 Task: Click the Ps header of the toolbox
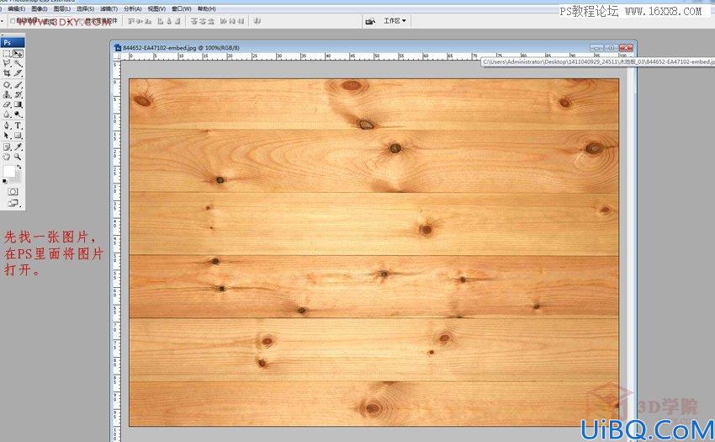click(13, 42)
